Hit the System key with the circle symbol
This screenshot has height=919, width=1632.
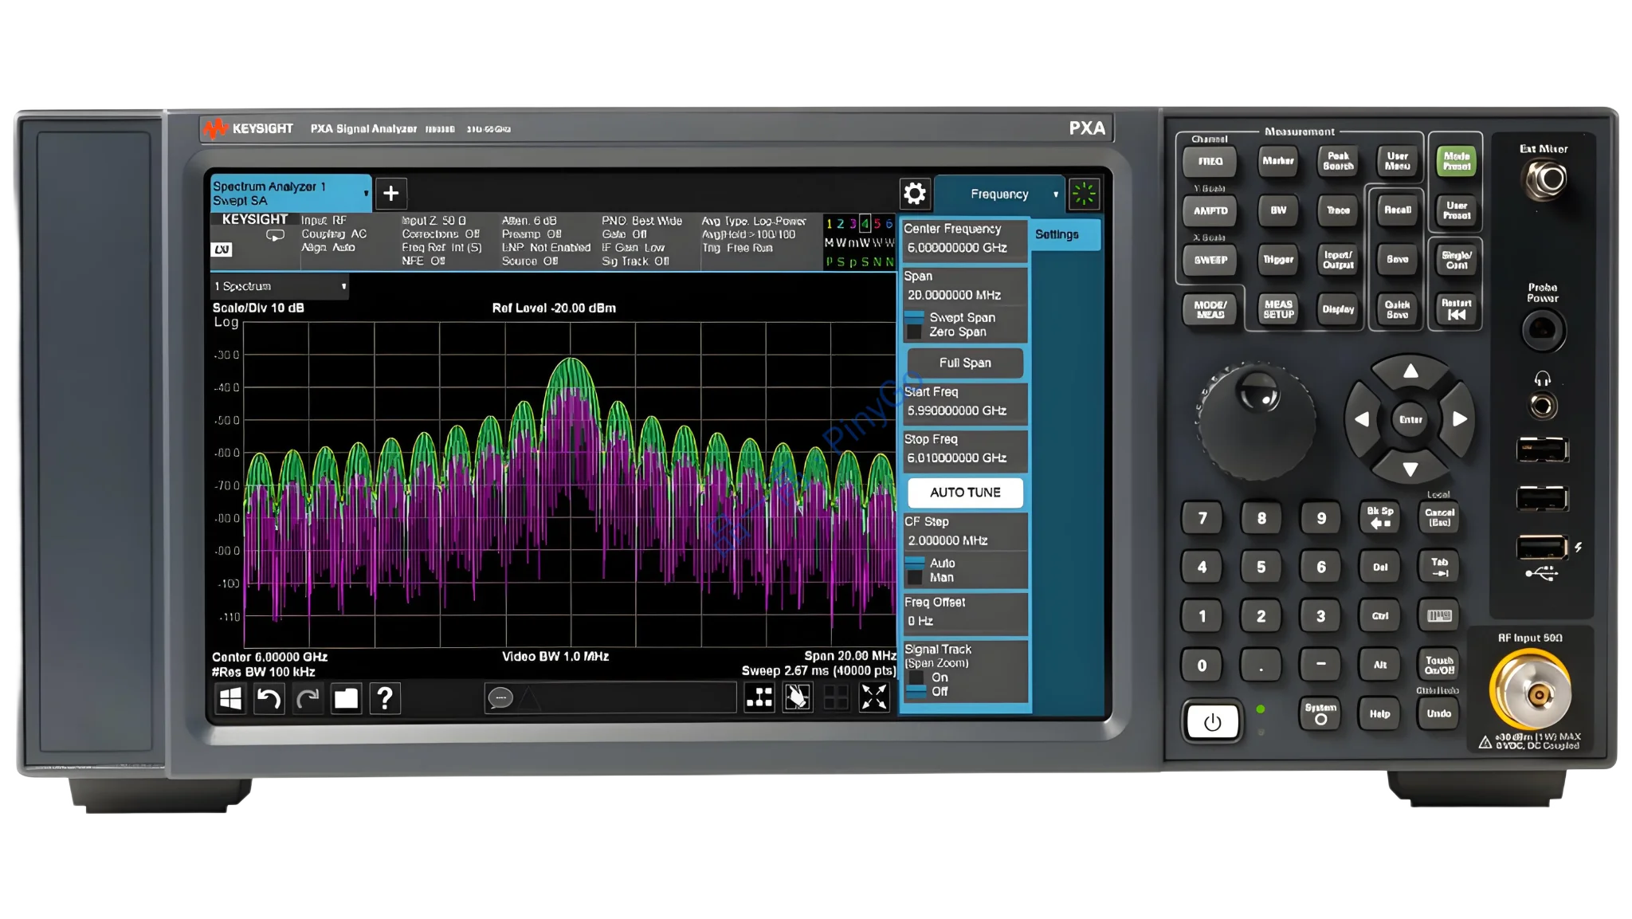1320,713
